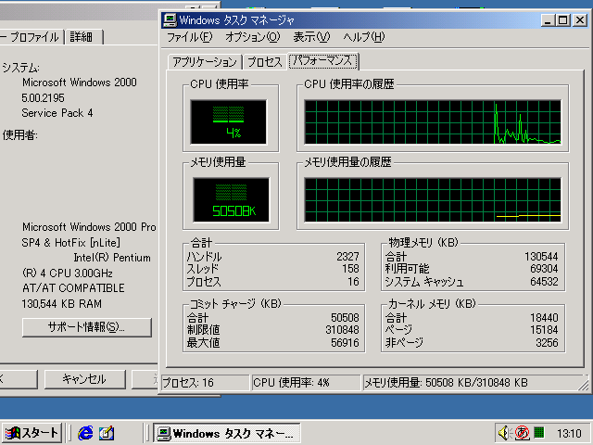Open the スタート menu button
Screen dimensions: 593x445
(32, 433)
